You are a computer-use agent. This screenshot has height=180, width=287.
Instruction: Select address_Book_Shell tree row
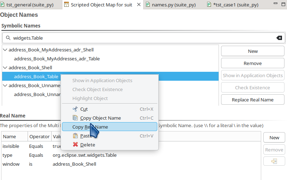coord(30,67)
